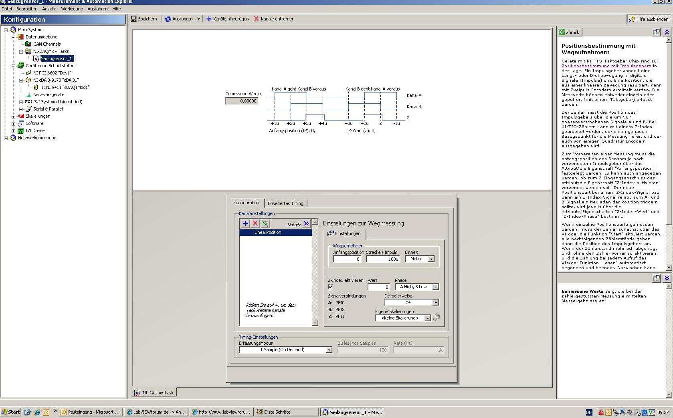Viewport: 673px width, 418px height.
Task: Collapse upper help pane with double chevron
Action: point(667,32)
